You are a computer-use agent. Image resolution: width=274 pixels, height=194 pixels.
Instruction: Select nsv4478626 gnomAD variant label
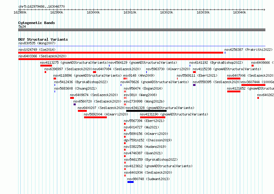click(x=155, y=82)
